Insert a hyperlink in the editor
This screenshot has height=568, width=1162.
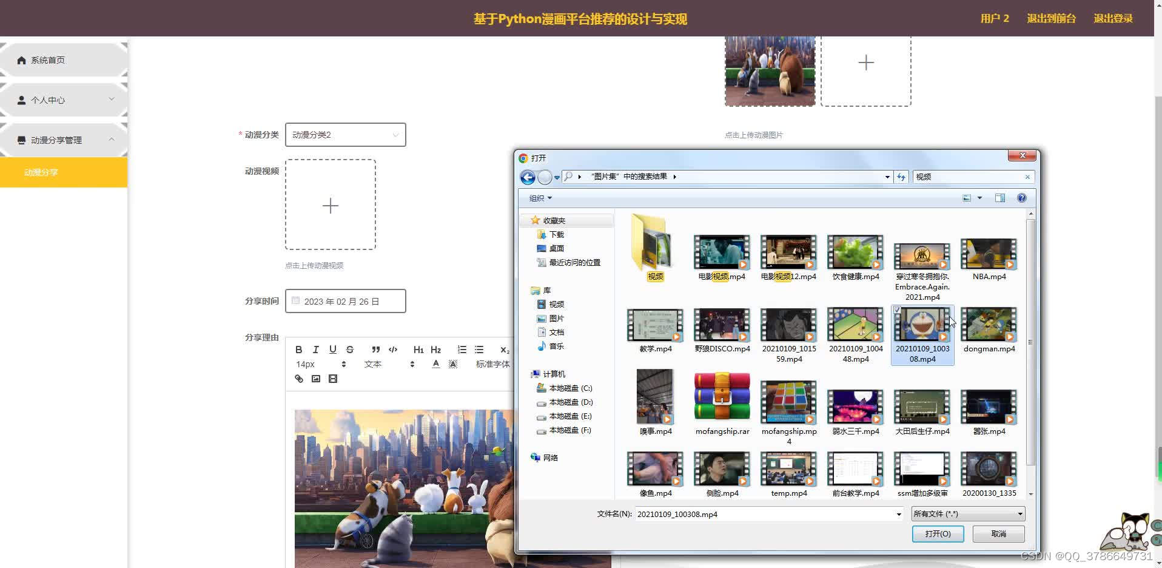[x=298, y=379]
